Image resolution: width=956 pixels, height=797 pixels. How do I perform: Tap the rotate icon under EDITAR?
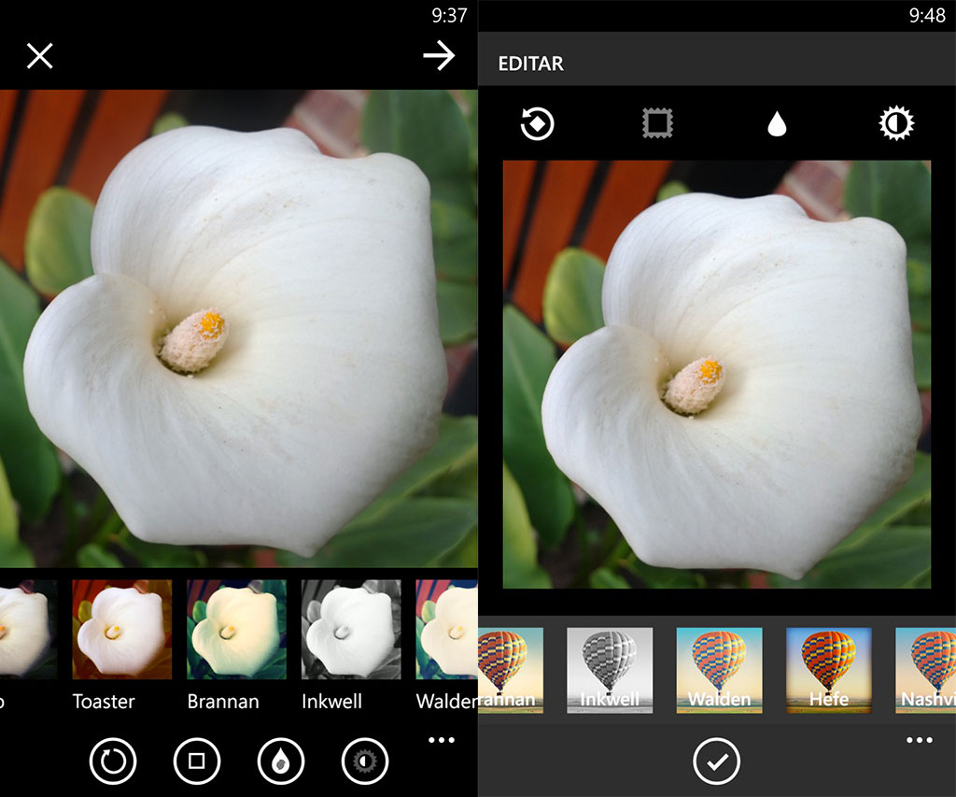(538, 123)
